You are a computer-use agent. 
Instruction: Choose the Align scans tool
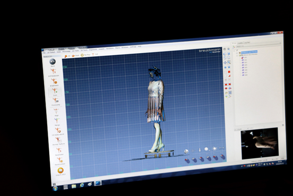56,111
